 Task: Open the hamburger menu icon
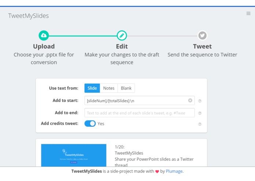coord(248,14)
